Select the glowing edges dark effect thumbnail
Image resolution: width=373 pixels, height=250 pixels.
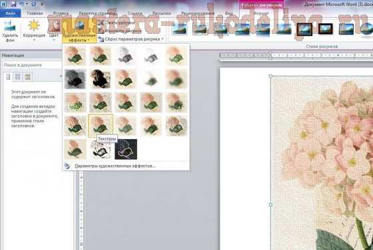click(x=126, y=149)
